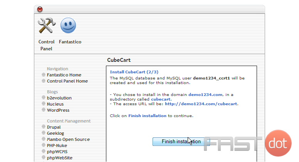Select b2evolution under Blogs
Image resolution: width=299 pixels, height=162 pixels.
point(59,98)
